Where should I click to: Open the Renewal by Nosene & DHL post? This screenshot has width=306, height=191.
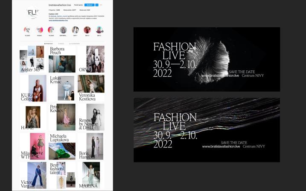click(x=91, y=117)
